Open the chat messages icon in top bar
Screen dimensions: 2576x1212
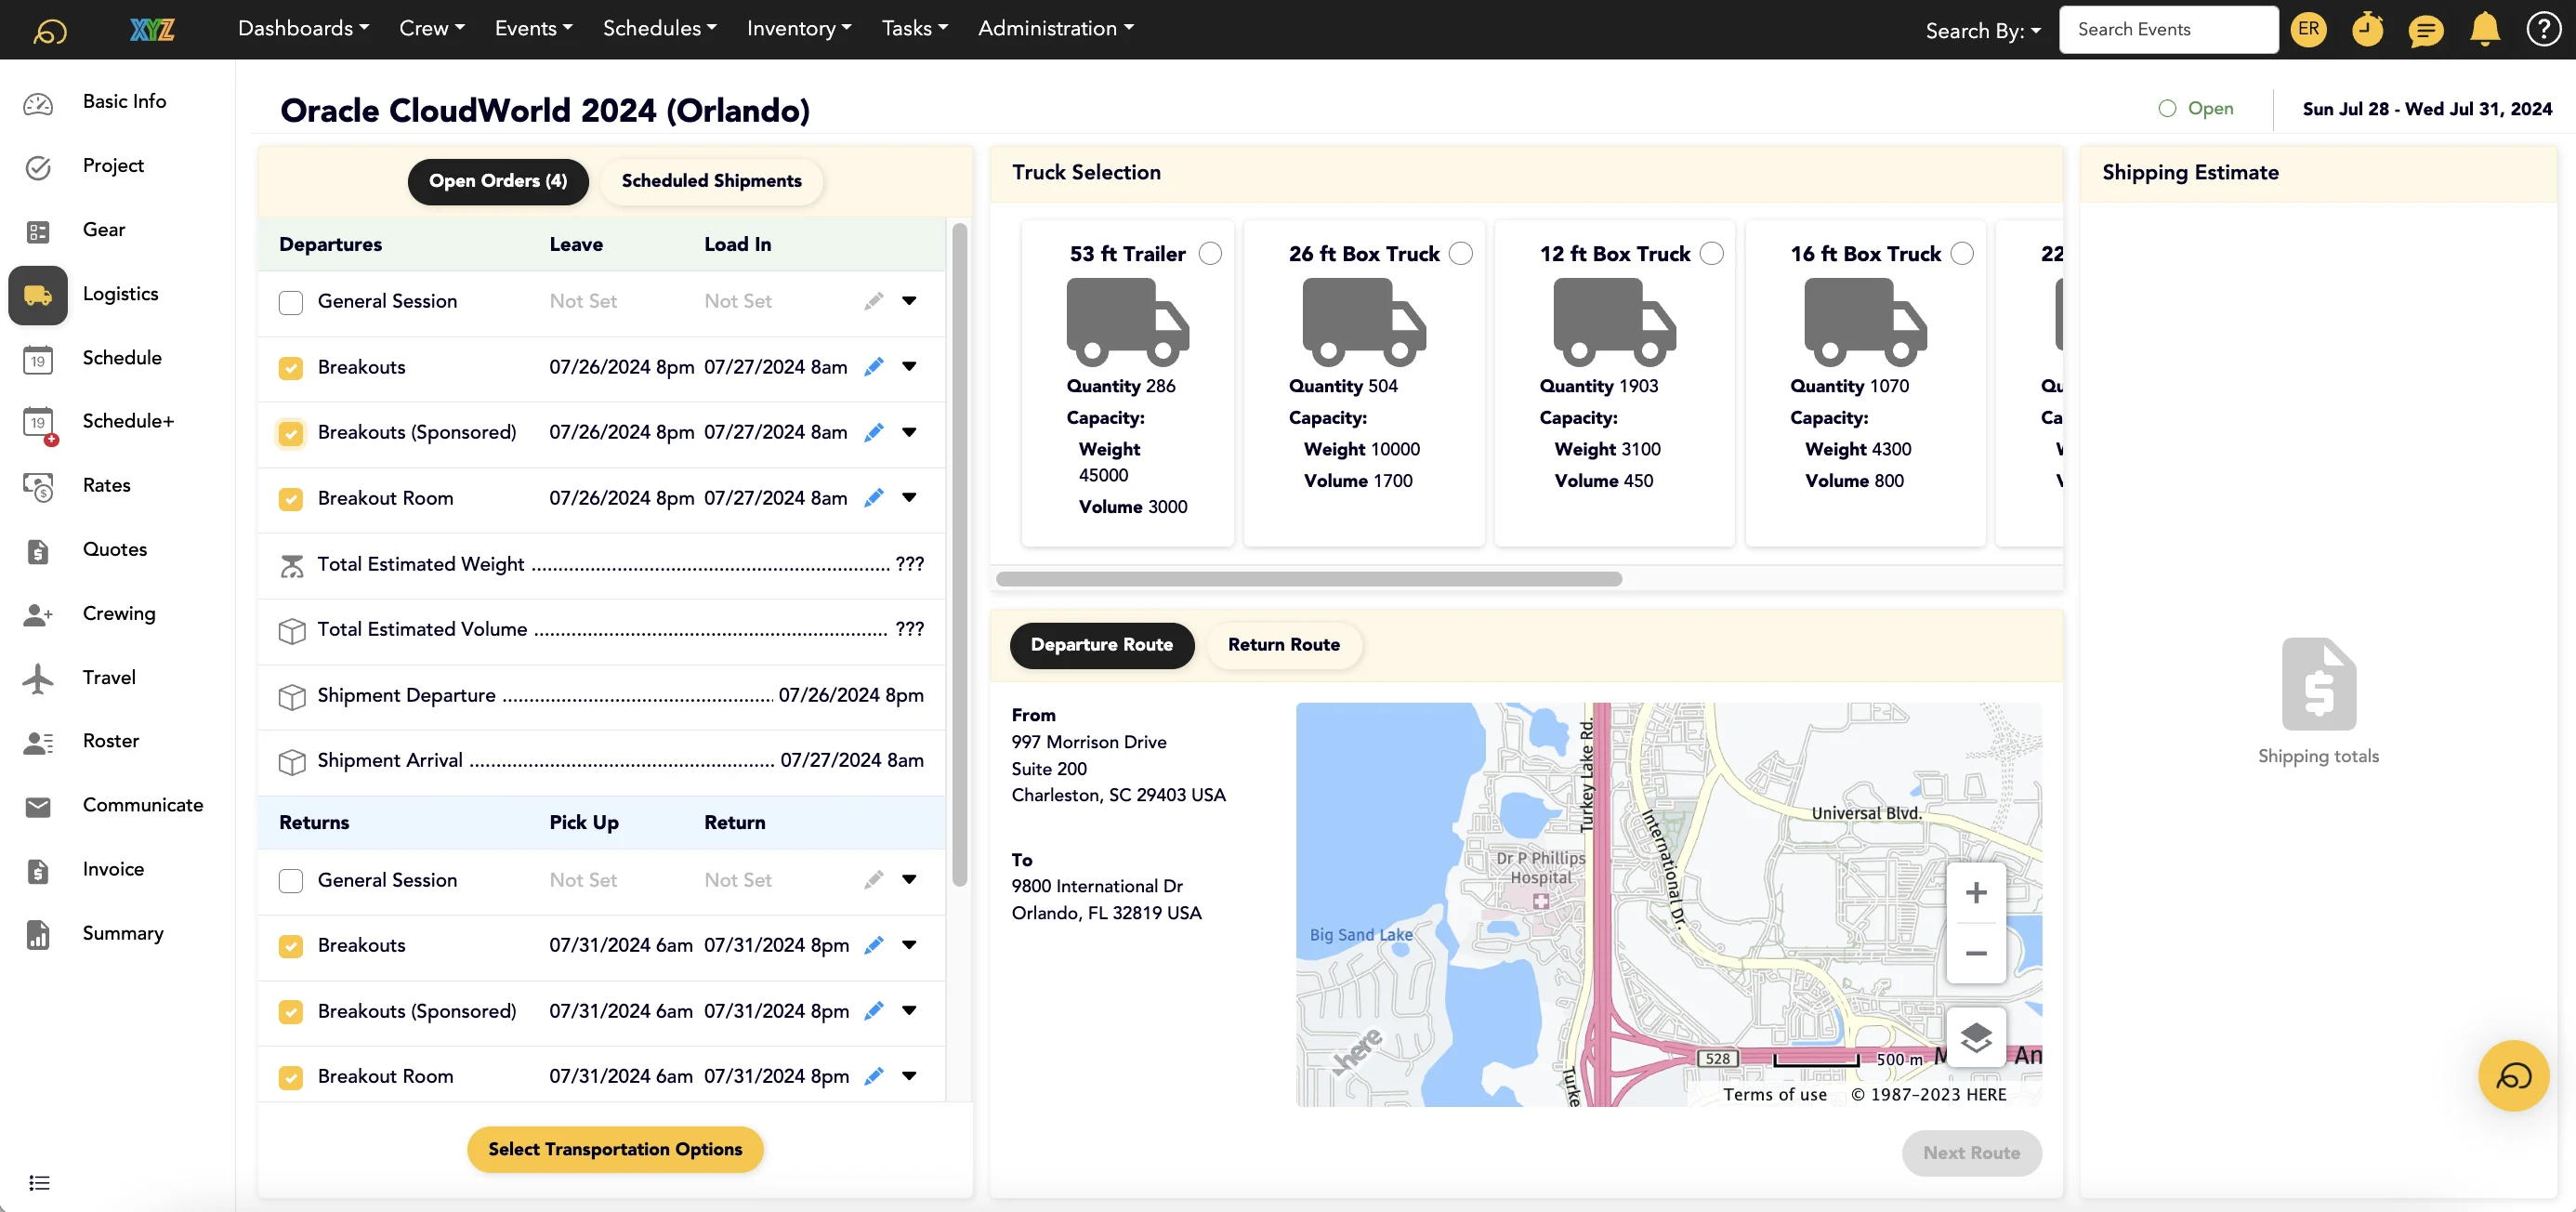pyautogui.click(x=2426, y=30)
